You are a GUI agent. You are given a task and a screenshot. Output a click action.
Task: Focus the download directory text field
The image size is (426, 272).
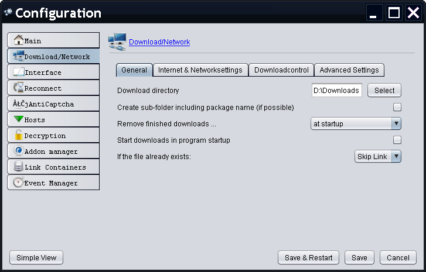click(336, 91)
